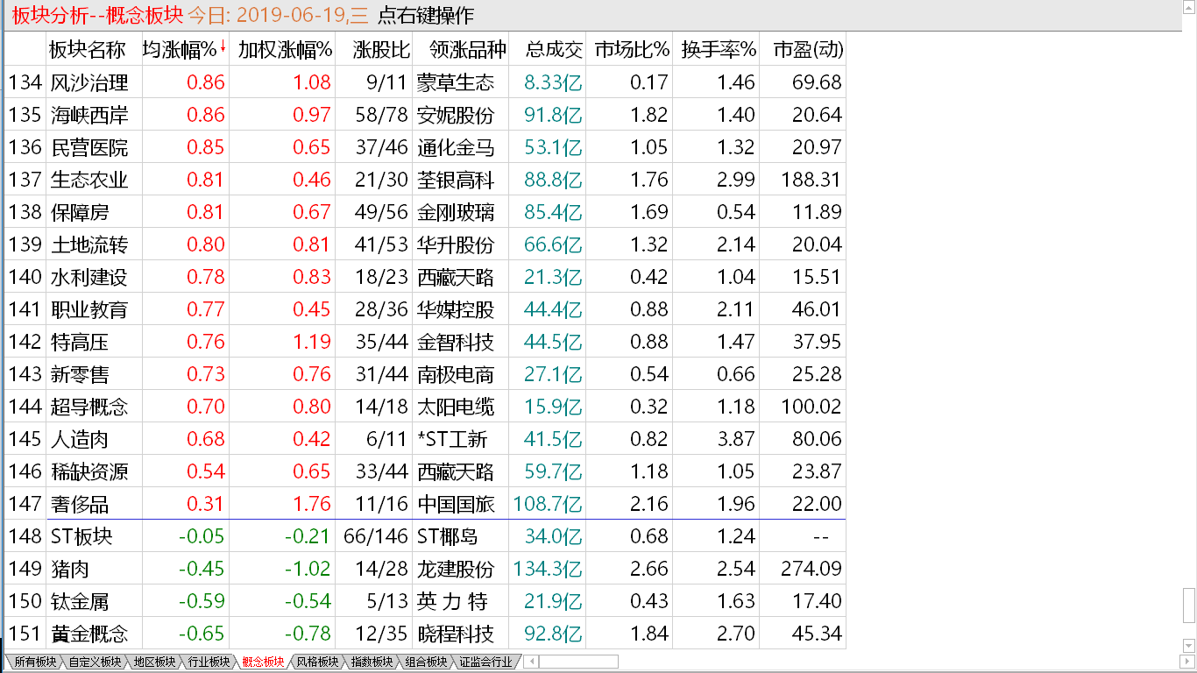Click leading stock 龙建股份
1197x673 pixels.
tap(456, 569)
